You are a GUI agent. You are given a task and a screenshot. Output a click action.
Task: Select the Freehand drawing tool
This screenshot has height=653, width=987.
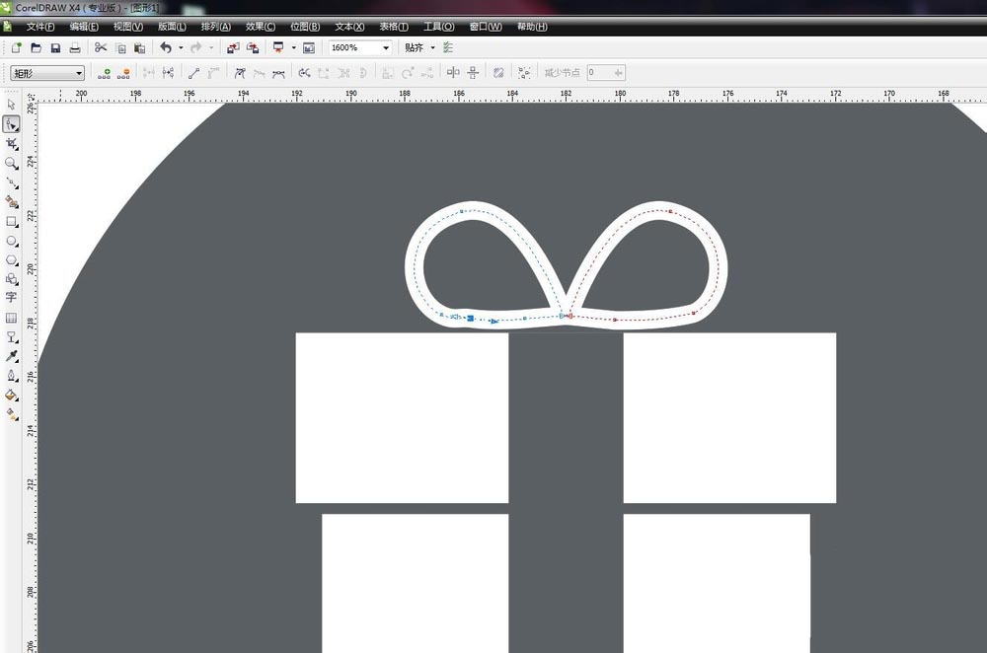coord(11,183)
